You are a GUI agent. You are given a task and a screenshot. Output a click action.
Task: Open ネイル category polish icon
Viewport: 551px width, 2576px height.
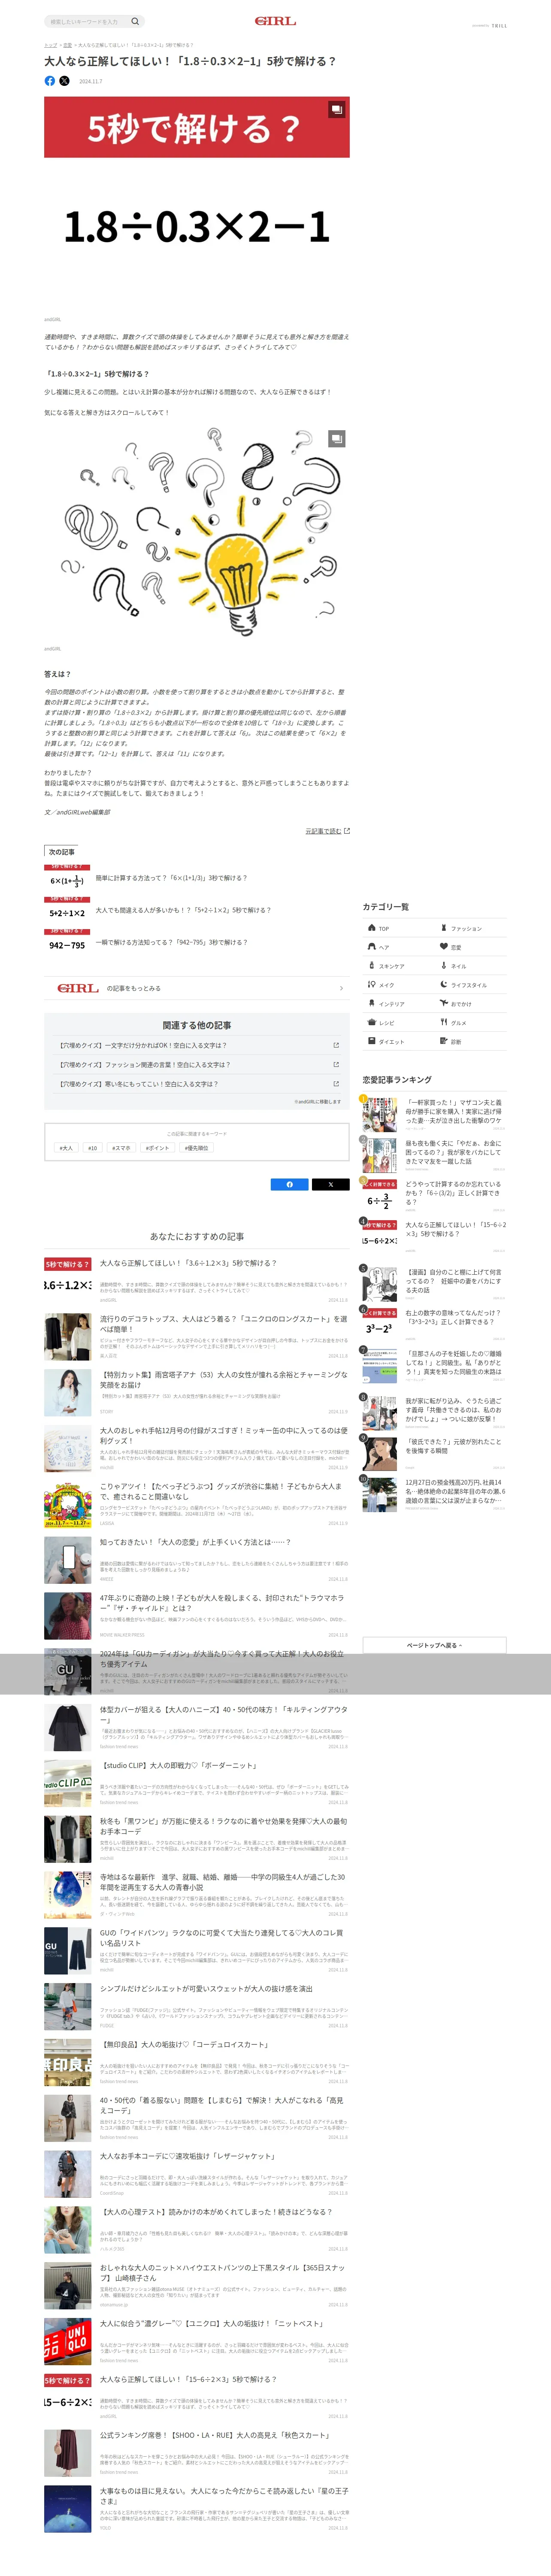point(444,966)
